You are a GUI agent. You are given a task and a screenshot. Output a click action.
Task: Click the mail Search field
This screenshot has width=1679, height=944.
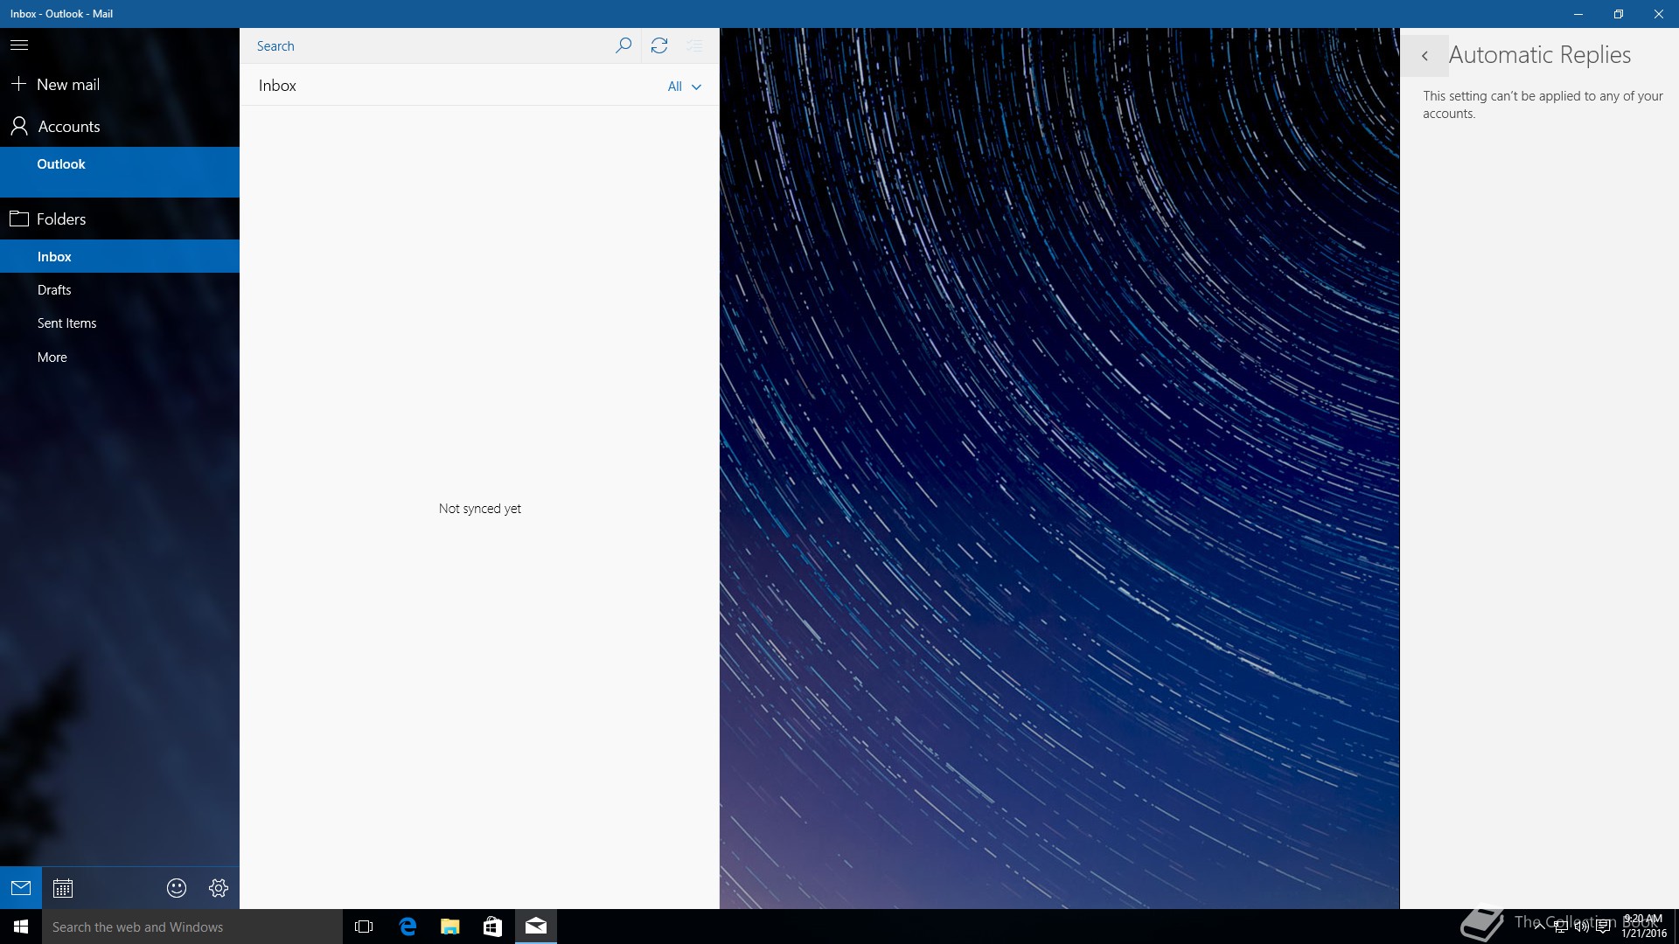[x=420, y=46]
